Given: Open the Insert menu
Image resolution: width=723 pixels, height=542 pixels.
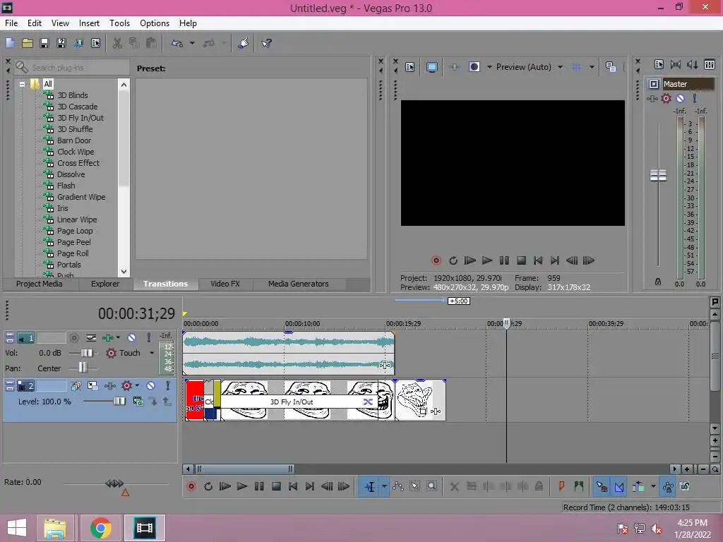Looking at the screenshot, I should pyautogui.click(x=89, y=23).
